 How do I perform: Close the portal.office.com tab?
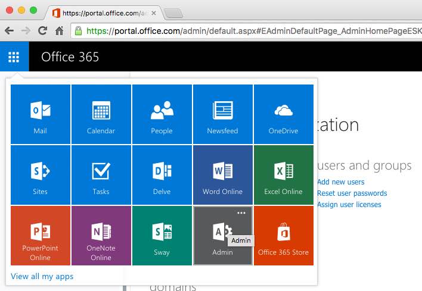point(154,13)
